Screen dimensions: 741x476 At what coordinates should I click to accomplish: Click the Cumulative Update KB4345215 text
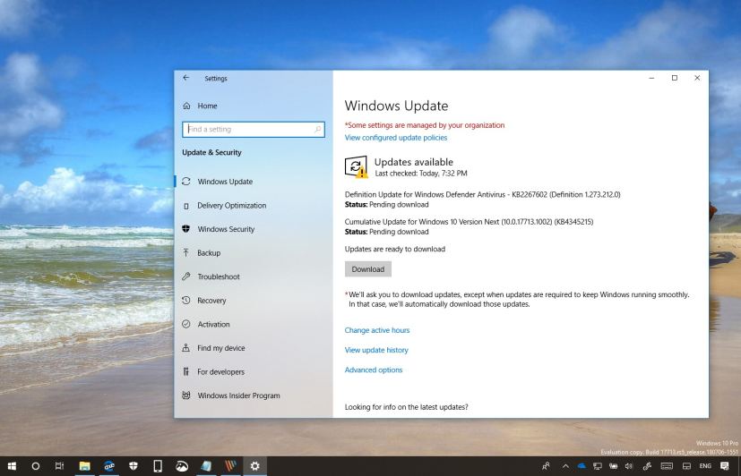point(469,222)
